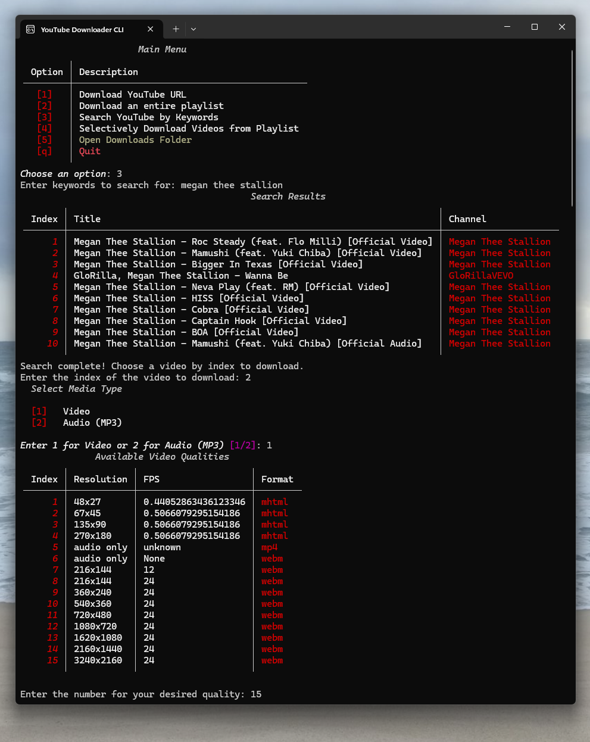Click the '1620x1080' resolution cell
Image resolution: width=590 pixels, height=742 pixels.
pyautogui.click(x=98, y=638)
